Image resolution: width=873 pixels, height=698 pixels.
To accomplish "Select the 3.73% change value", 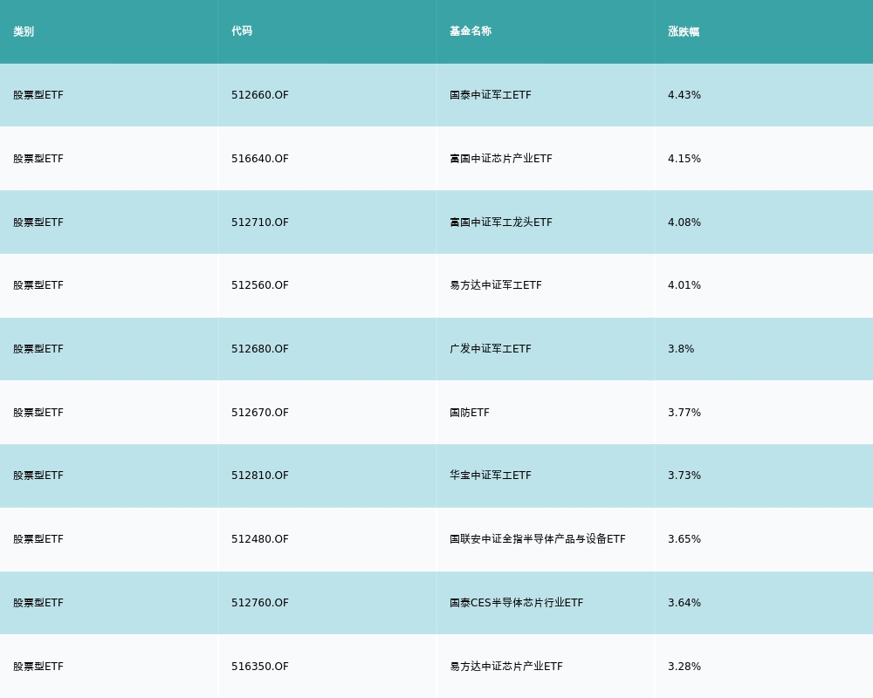I will click(684, 476).
